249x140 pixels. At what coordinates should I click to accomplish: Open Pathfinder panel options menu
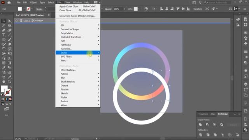[240, 114]
